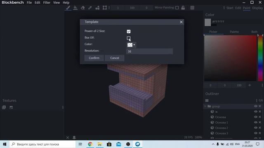The height and width of the screenshot is (148, 264).
Task: Open the Edit menu
Action: [38, 2]
